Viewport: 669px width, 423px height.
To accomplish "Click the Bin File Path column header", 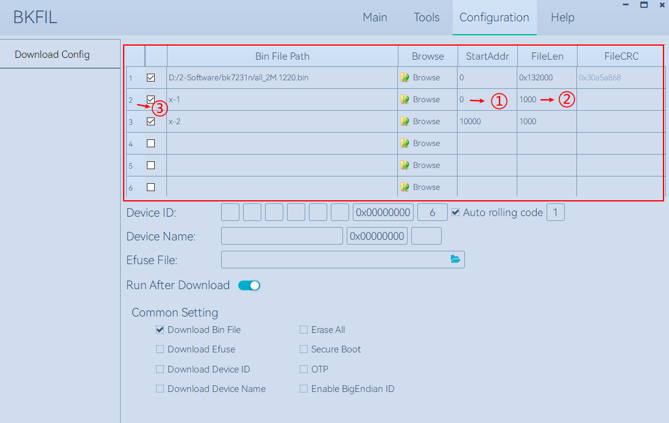I will (282, 56).
